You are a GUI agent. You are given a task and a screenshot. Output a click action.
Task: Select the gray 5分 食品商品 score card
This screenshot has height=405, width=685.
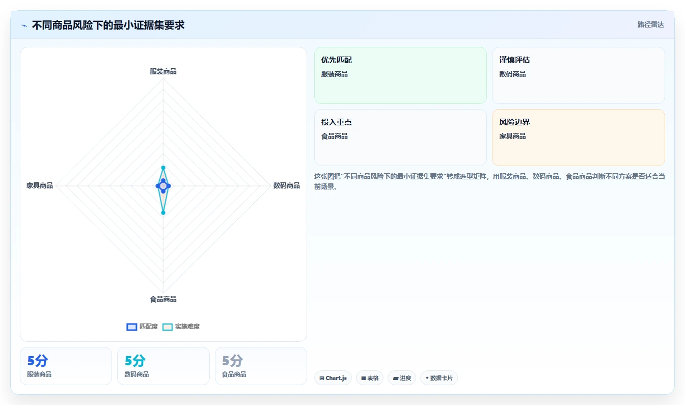coord(261,366)
